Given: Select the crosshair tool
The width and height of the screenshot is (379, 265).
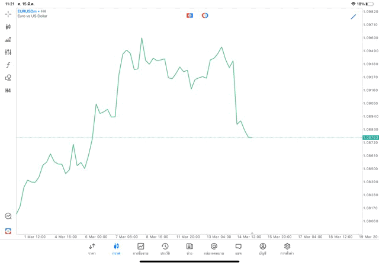Looking at the screenshot, I should [x=8, y=14].
